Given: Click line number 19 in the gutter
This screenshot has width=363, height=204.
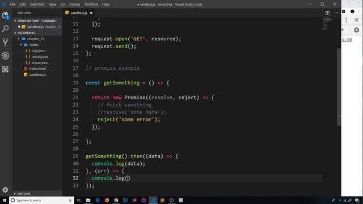Looking at the screenshot, I should click(x=75, y=83).
